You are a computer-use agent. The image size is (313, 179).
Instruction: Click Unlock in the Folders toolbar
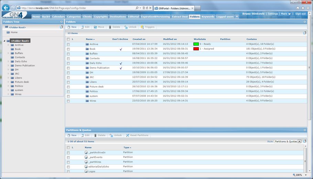130,27
